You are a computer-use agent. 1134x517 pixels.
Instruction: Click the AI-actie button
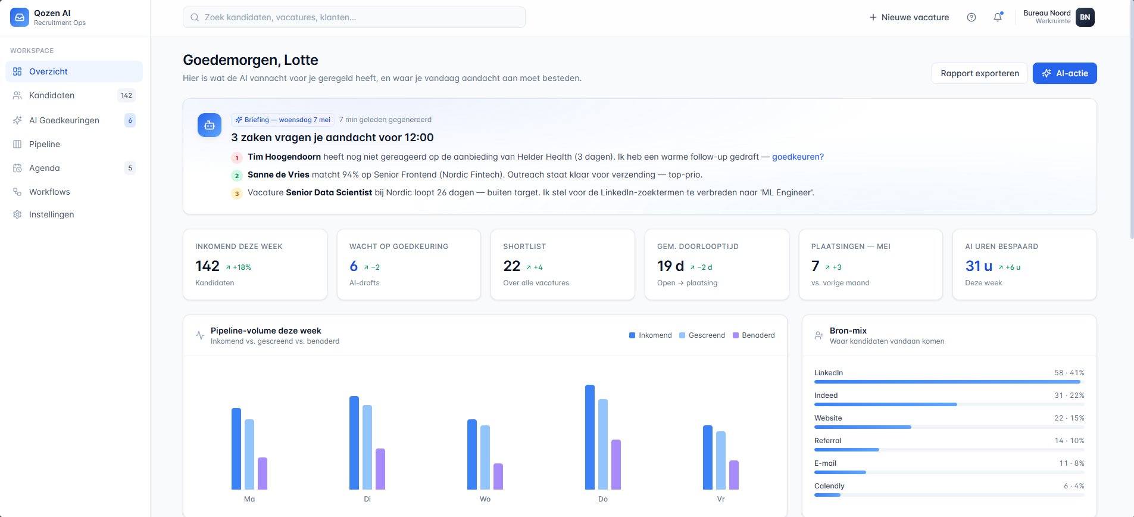(1064, 73)
